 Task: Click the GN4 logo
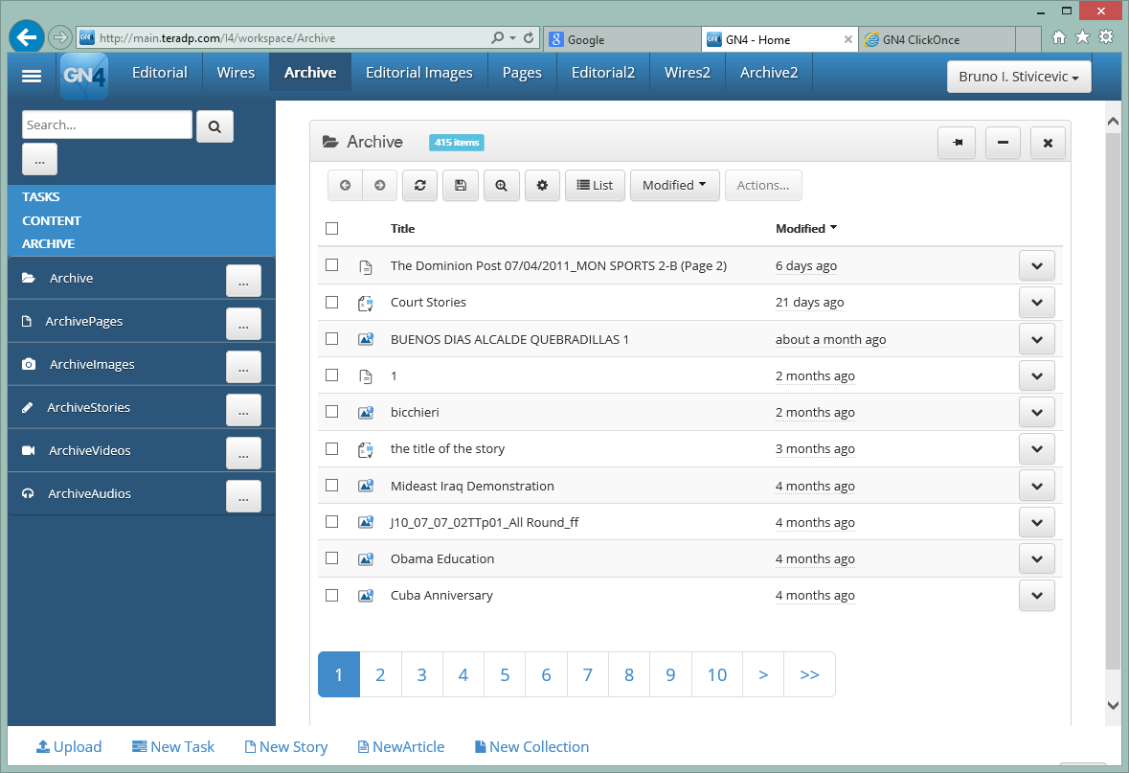84,76
